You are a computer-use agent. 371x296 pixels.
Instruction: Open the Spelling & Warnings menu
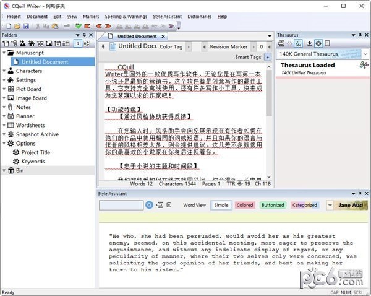[x=126, y=17]
